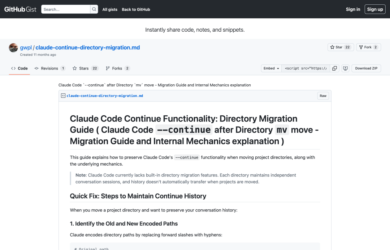Click Download ZIP button
This screenshot has height=250, width=390.
pyautogui.click(x=366, y=68)
